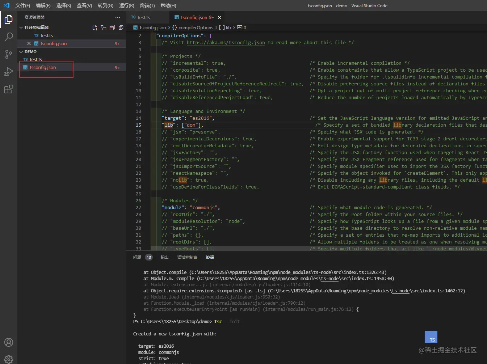Click the "compilerOptions" line
Screen dimensions: 487x364
click(184, 35)
